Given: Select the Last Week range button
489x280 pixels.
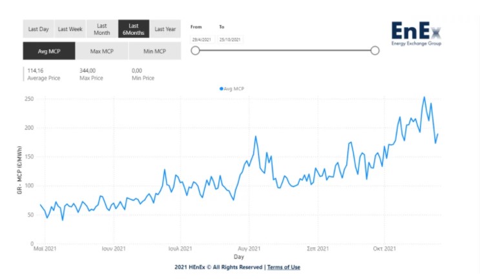Looking at the screenshot, I should coord(70,29).
